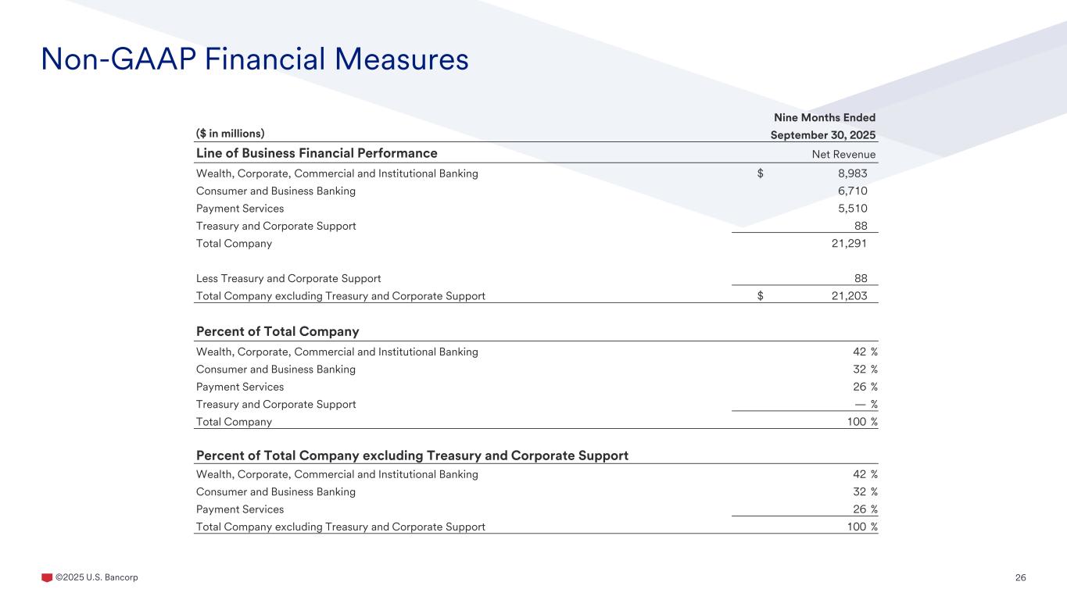Click the dash percent value for Treasury support
The width and height of the screenshot is (1067, 600).
(865, 405)
